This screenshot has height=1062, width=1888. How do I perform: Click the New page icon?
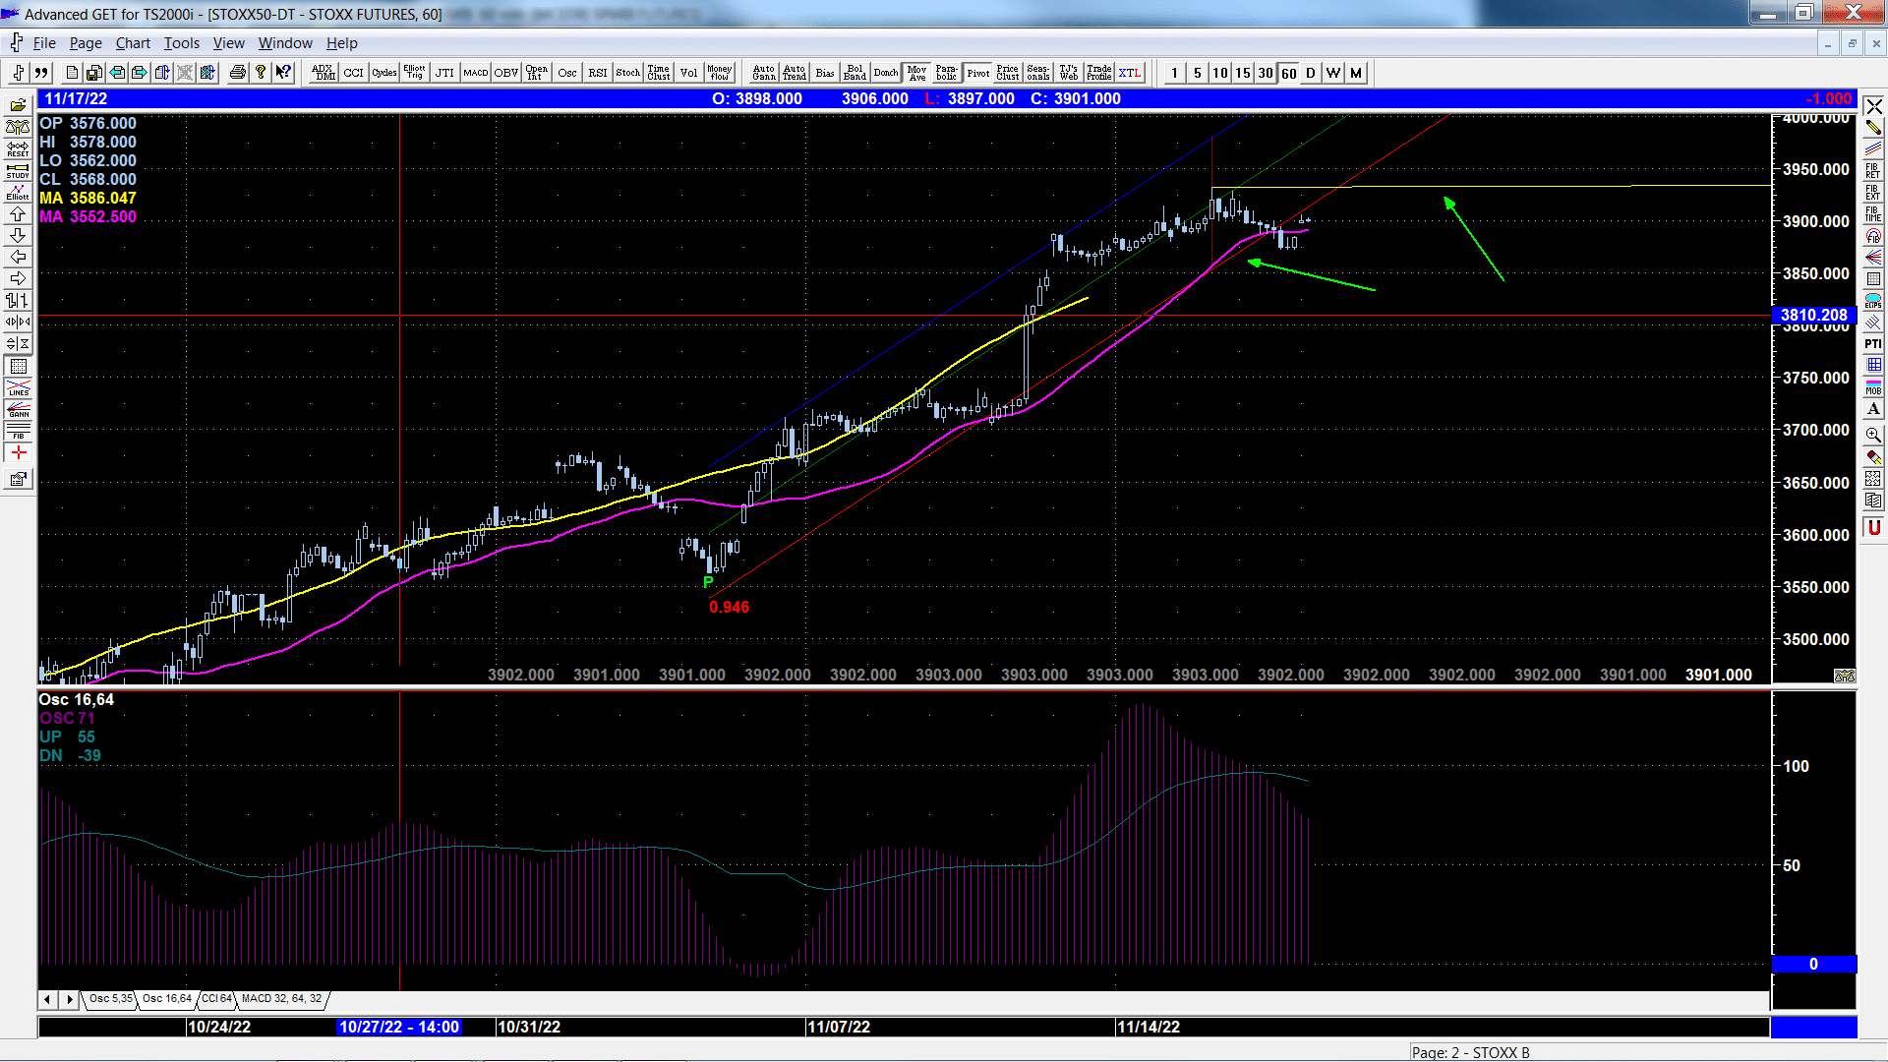coord(72,73)
